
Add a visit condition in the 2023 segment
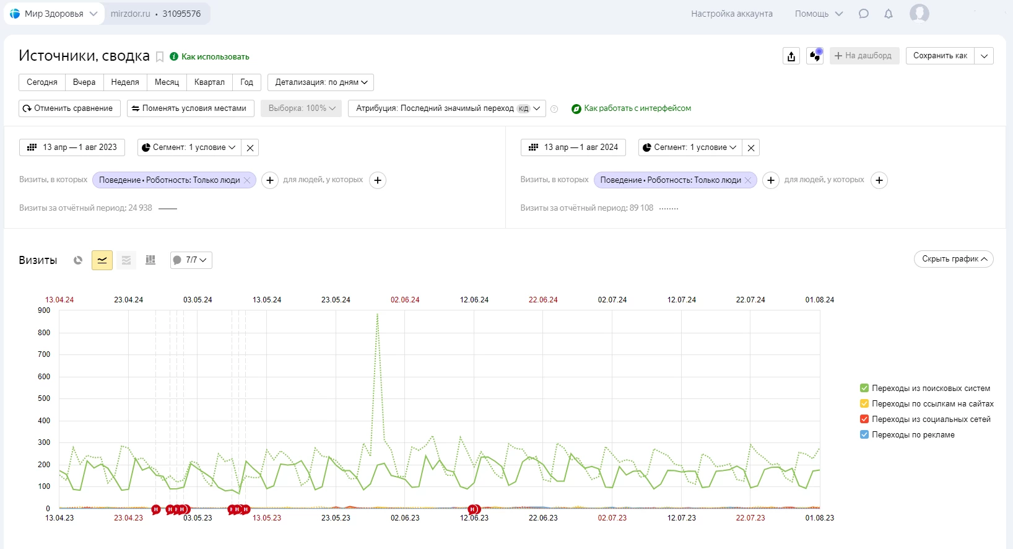coord(270,180)
